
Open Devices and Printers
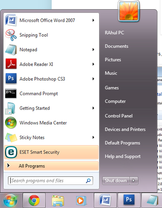click(x=125, y=129)
